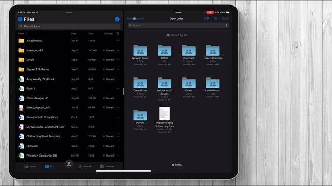This screenshot has height=186, width=332.
Task: Open more options for Book 1
Action: 118,88
